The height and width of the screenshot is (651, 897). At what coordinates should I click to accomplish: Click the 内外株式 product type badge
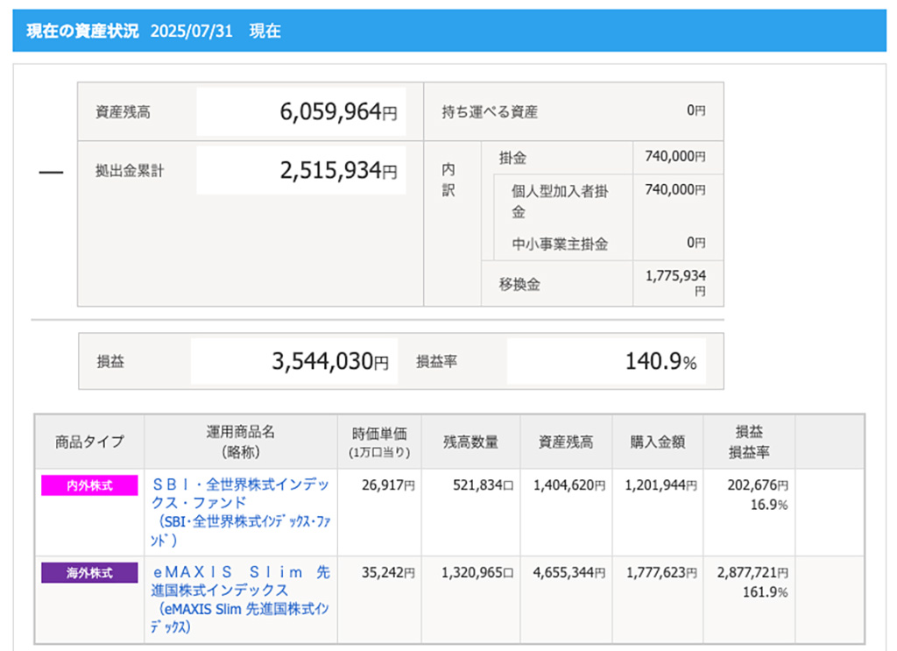tap(89, 485)
